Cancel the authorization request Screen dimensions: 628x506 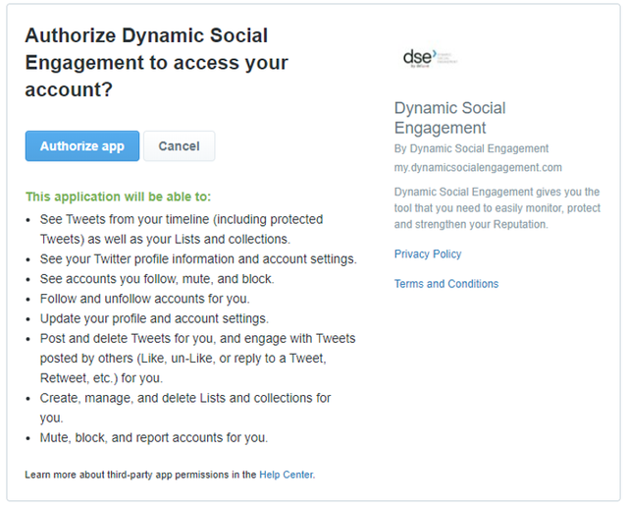click(179, 146)
